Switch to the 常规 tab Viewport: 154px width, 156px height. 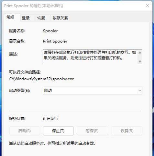(10, 17)
